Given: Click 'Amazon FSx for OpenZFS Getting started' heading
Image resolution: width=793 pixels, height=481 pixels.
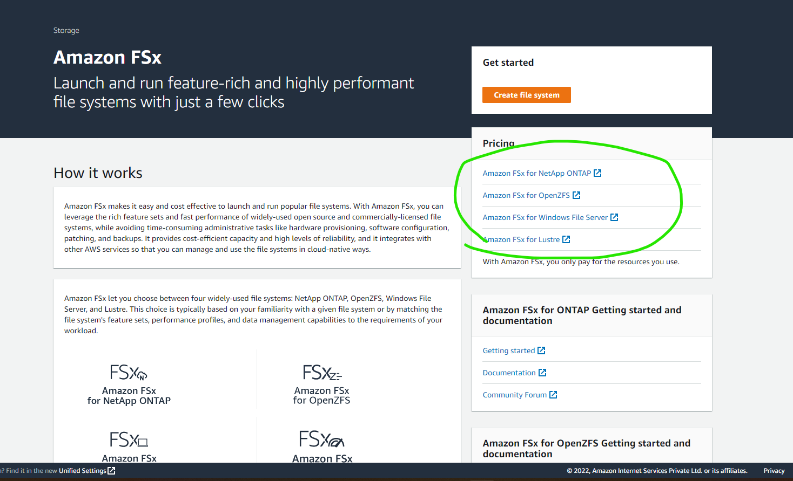Looking at the screenshot, I should coord(587,449).
